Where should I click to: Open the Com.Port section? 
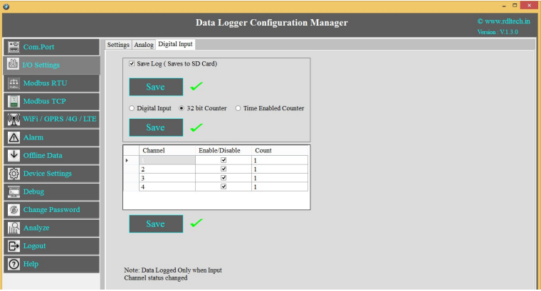[x=52, y=47]
